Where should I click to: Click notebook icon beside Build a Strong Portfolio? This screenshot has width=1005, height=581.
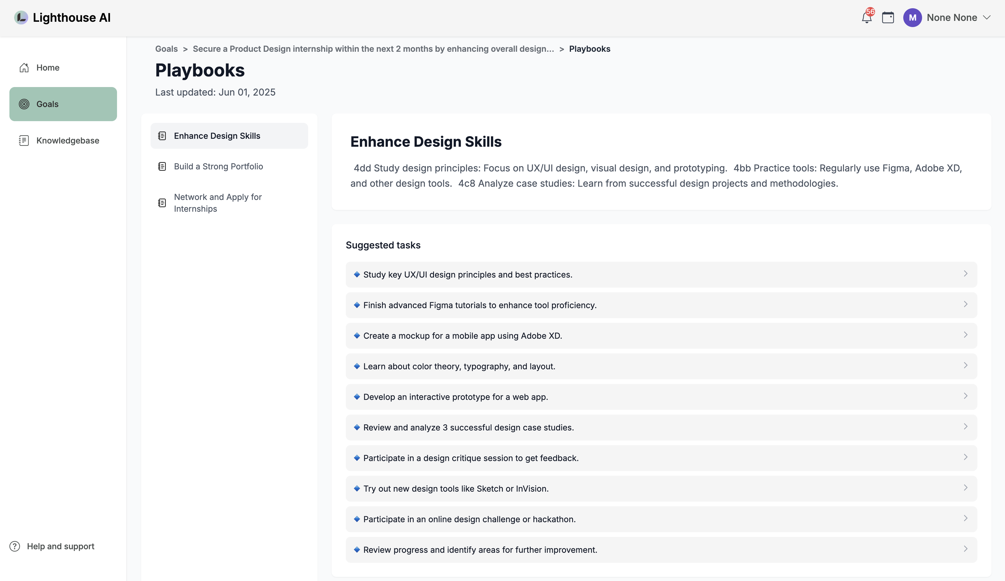[162, 167]
